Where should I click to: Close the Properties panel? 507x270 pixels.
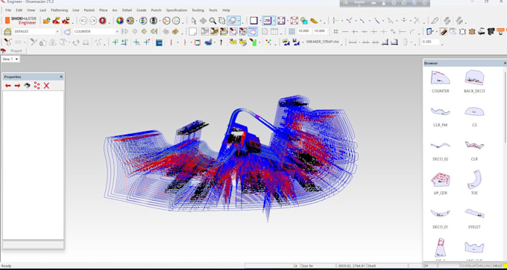[x=61, y=77]
